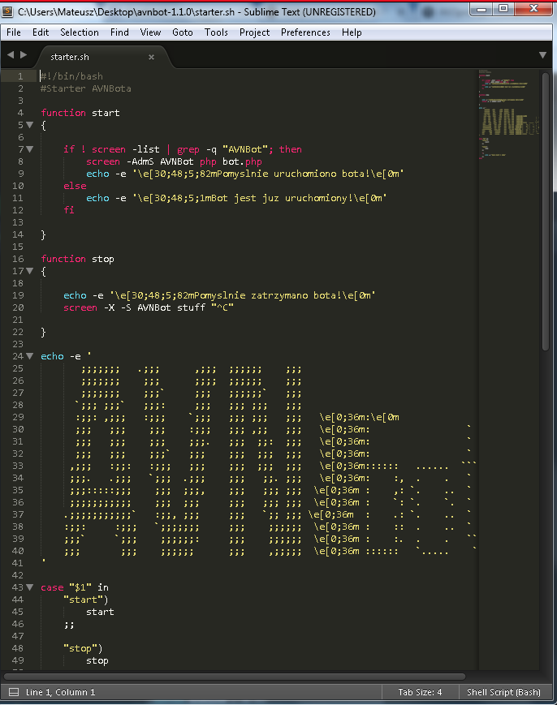Viewport: 557px width, 705px height.
Task: Collapse the if block fold at line 7
Action: pos(30,149)
